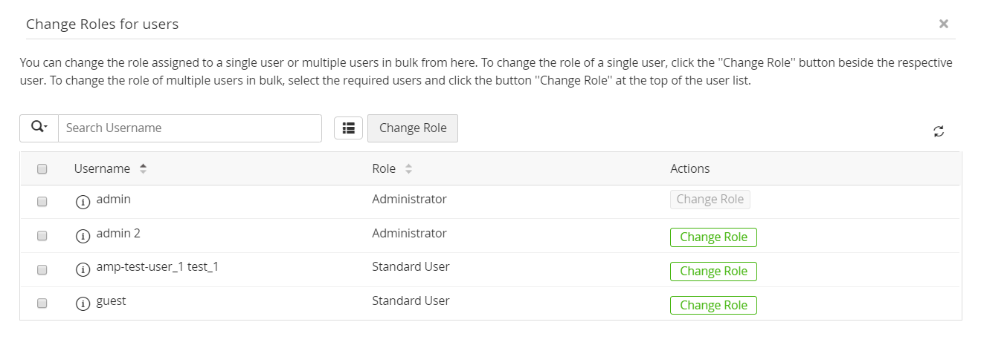Click the list view columns icon
The height and width of the screenshot is (345, 981).
[348, 128]
